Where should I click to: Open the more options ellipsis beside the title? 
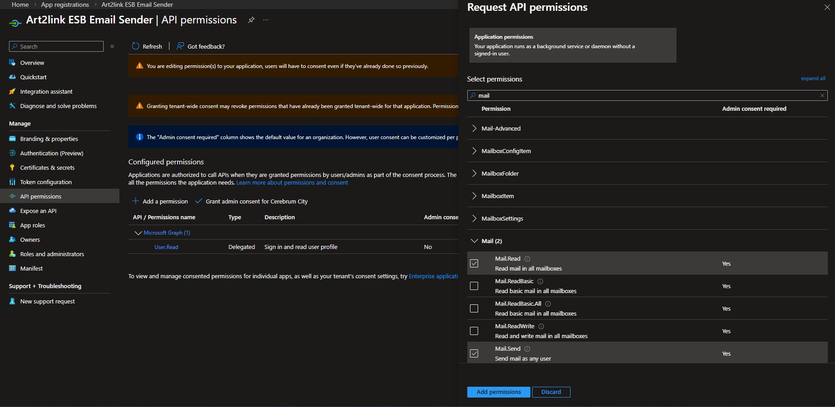266,20
